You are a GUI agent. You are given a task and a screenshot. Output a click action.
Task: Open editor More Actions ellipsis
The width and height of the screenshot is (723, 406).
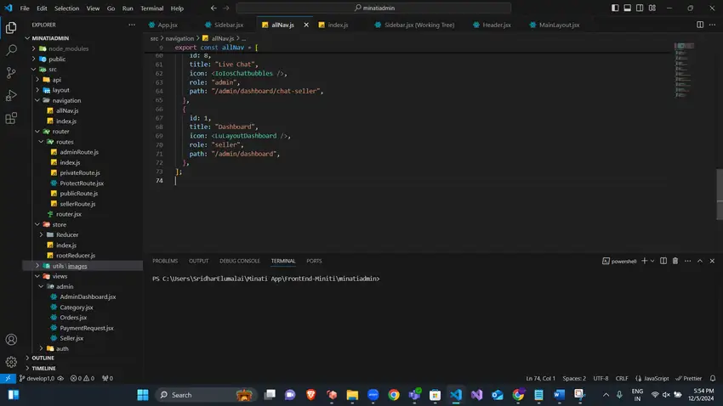[x=713, y=25]
